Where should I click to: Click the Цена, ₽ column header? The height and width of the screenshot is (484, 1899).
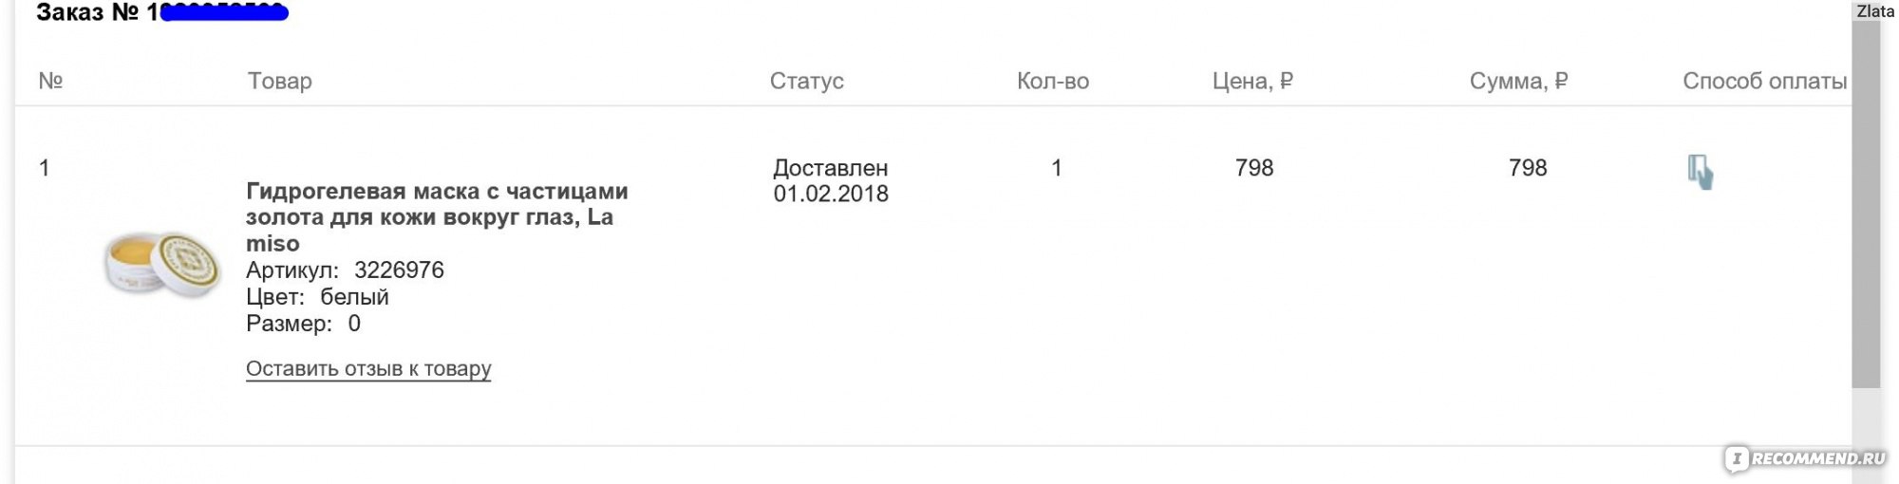pos(1252,81)
